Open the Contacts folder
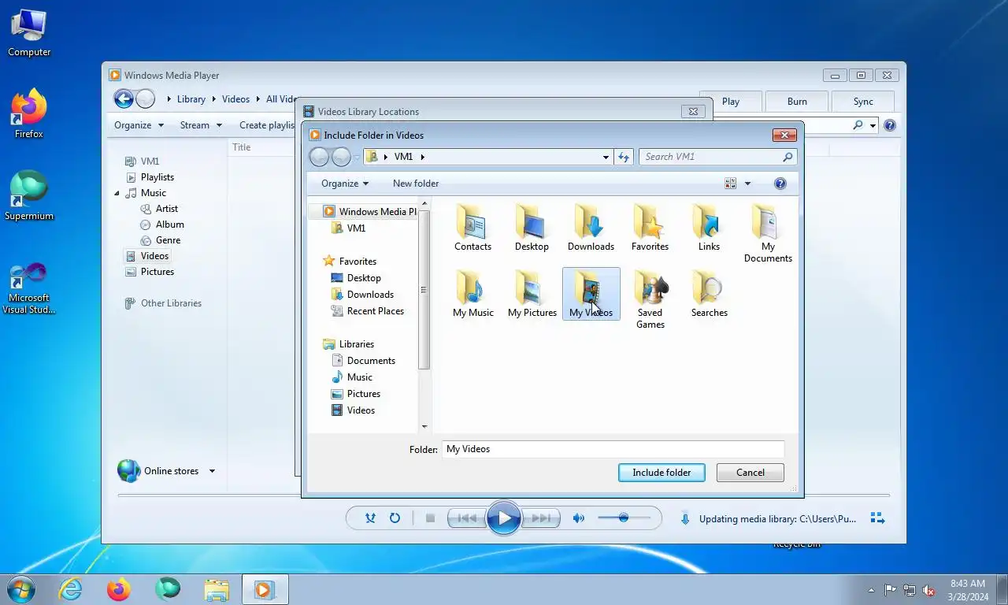Screen dimensions: 1008x605 [472, 228]
